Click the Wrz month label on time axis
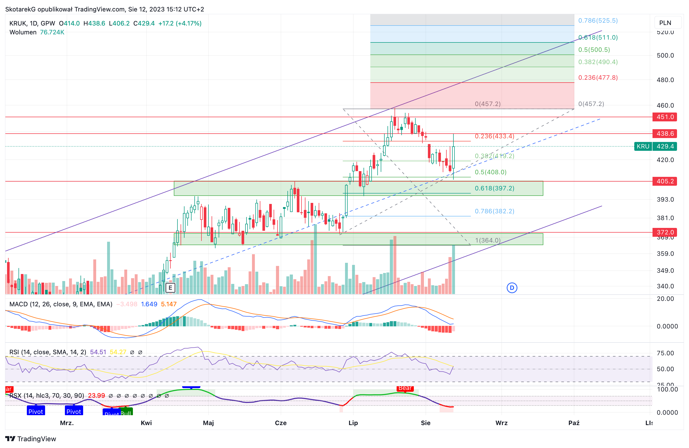 (x=501, y=423)
